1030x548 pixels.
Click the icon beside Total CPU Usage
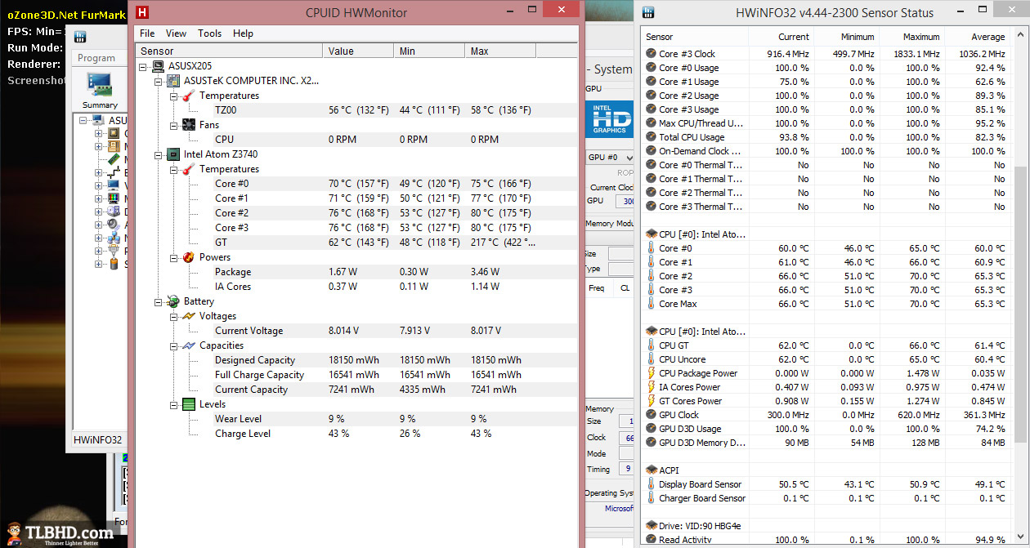pyautogui.click(x=651, y=137)
